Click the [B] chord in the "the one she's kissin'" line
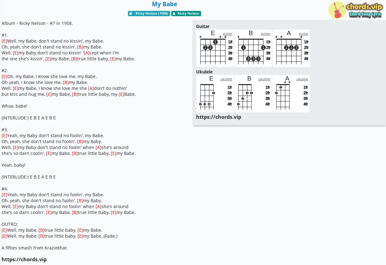The width and height of the screenshot is (386, 265). tap(74, 59)
